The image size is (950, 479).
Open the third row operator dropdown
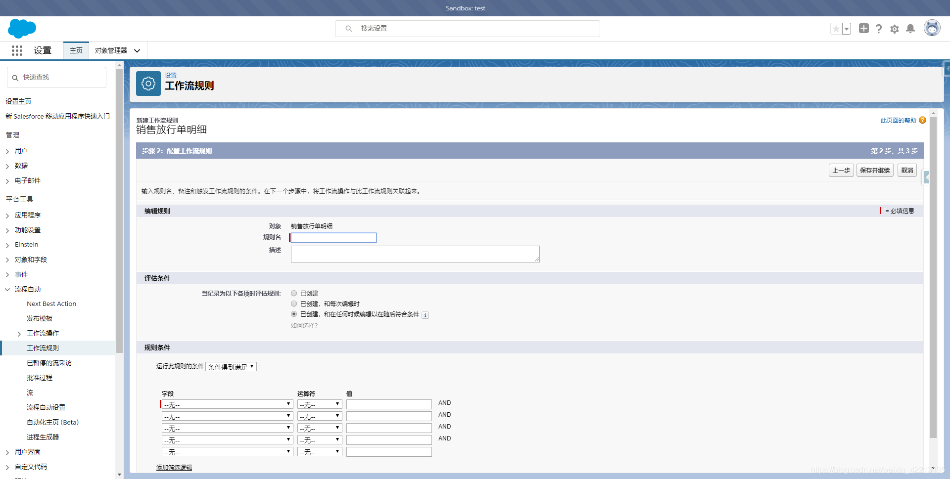(x=320, y=428)
